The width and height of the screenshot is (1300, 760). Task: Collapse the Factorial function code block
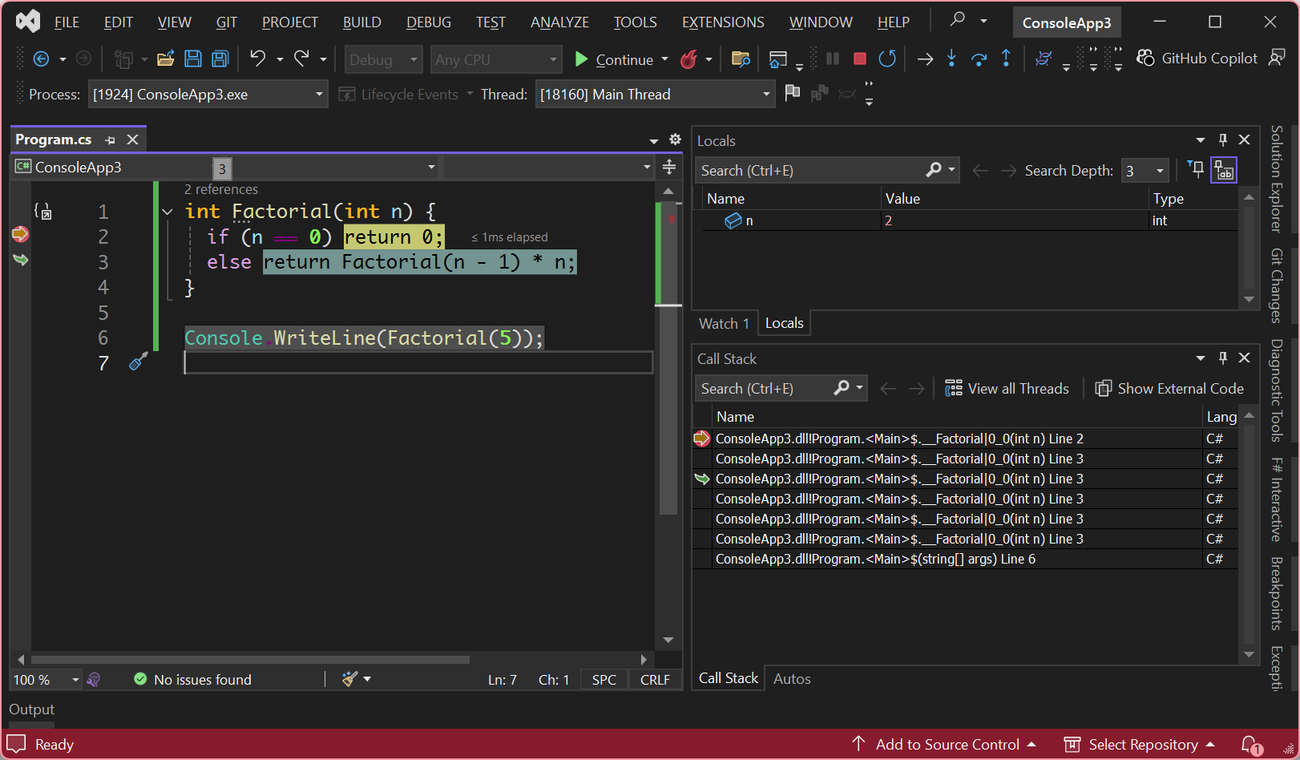(168, 212)
